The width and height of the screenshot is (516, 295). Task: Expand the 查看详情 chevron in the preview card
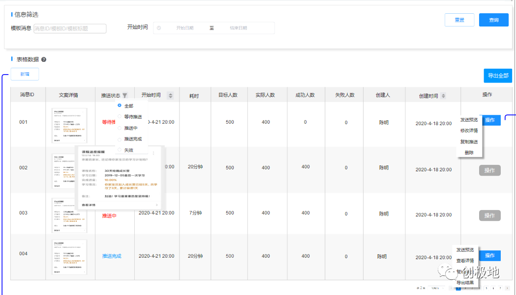click(156, 205)
